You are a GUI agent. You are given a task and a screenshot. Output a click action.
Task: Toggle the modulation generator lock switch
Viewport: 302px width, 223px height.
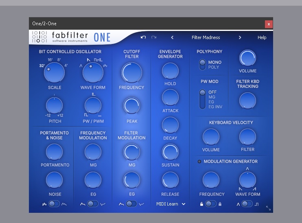[211, 204]
